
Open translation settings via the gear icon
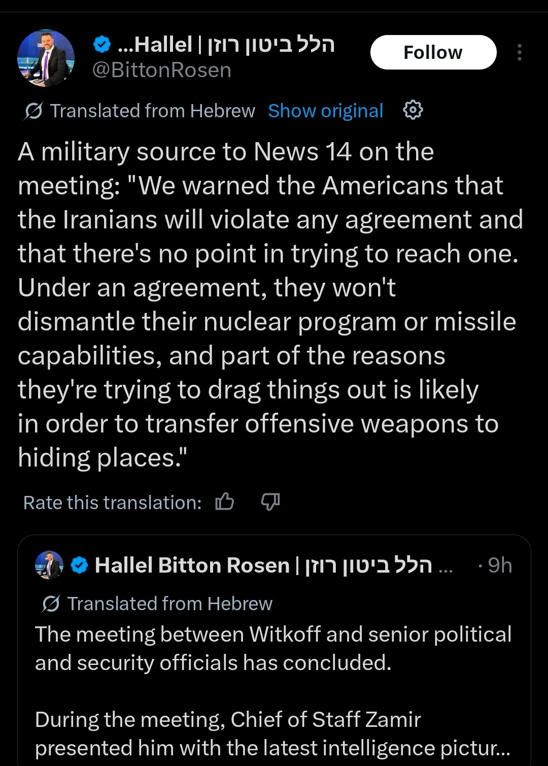point(413,111)
